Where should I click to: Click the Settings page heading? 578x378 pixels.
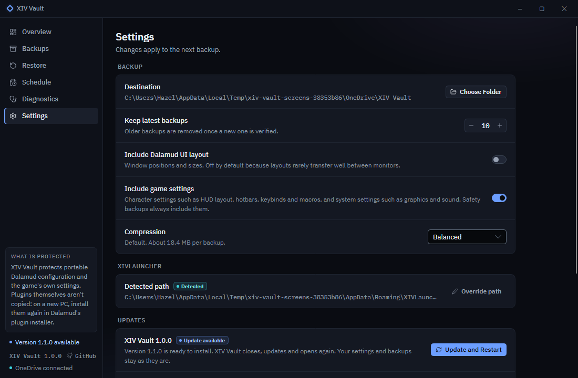tap(135, 37)
